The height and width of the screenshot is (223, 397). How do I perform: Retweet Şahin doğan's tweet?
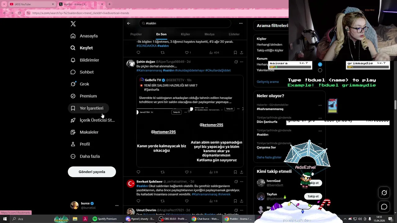[x=163, y=172]
